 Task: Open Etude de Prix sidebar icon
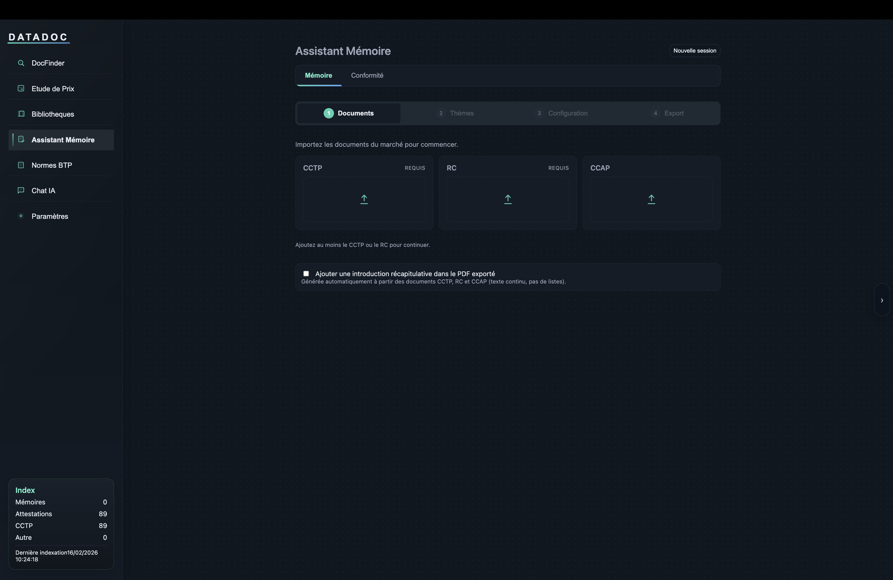(21, 89)
